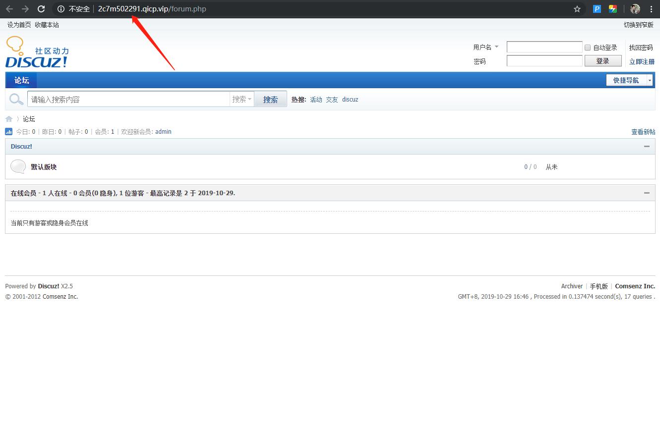
Task: Open the Discuz! category title link
Action: [x=21, y=147]
